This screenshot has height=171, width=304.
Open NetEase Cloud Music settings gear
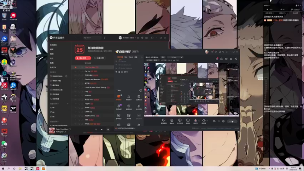(142, 38)
